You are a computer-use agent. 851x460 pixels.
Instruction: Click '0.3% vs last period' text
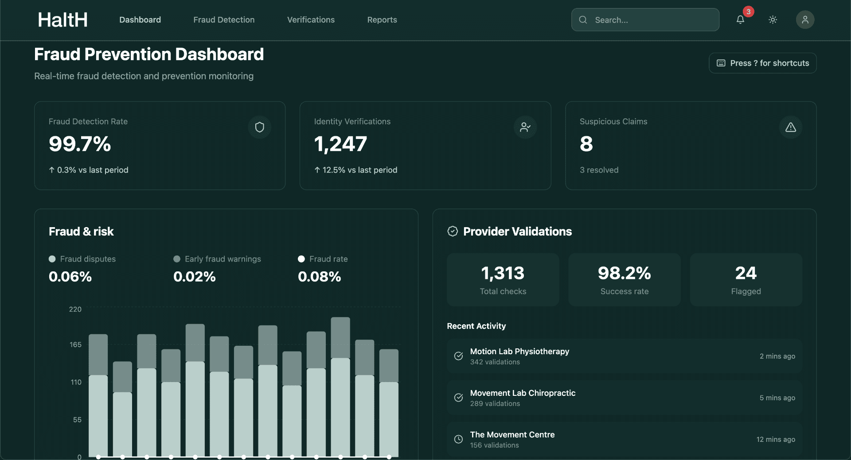coord(92,170)
